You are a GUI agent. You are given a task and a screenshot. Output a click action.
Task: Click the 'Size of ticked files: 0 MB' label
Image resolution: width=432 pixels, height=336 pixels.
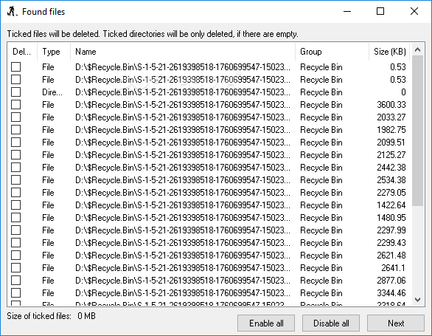(52, 316)
